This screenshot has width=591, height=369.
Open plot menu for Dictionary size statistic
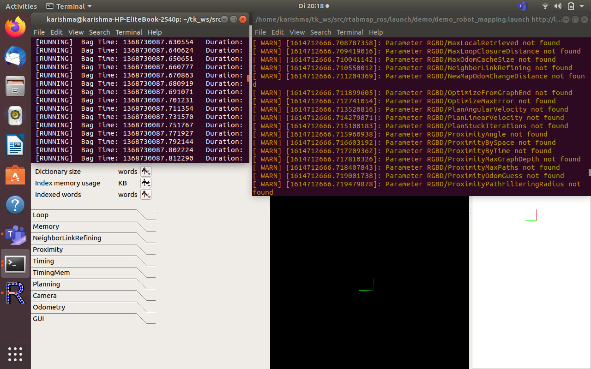pyautogui.click(x=146, y=172)
